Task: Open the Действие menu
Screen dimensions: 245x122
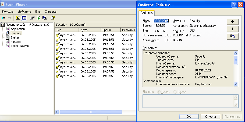Action: pos(24,12)
